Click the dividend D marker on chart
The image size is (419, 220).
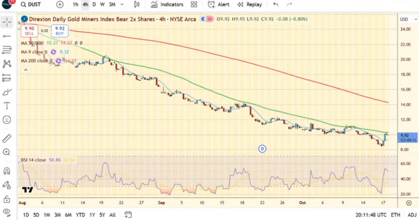coord(262,149)
